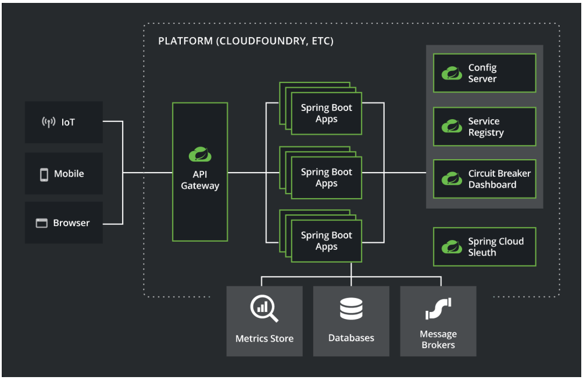Click the top Spring Boot Apps box
The height and width of the screenshot is (380, 583).
coord(327,113)
